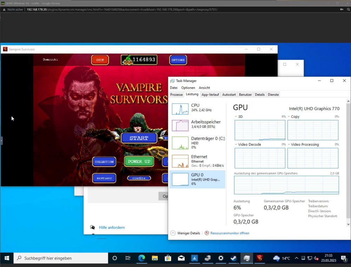Image resolution: width=351 pixels, height=267 pixels.
Task: Open the Ansicht menu in Task-Manager
Action: pyautogui.click(x=204, y=88)
